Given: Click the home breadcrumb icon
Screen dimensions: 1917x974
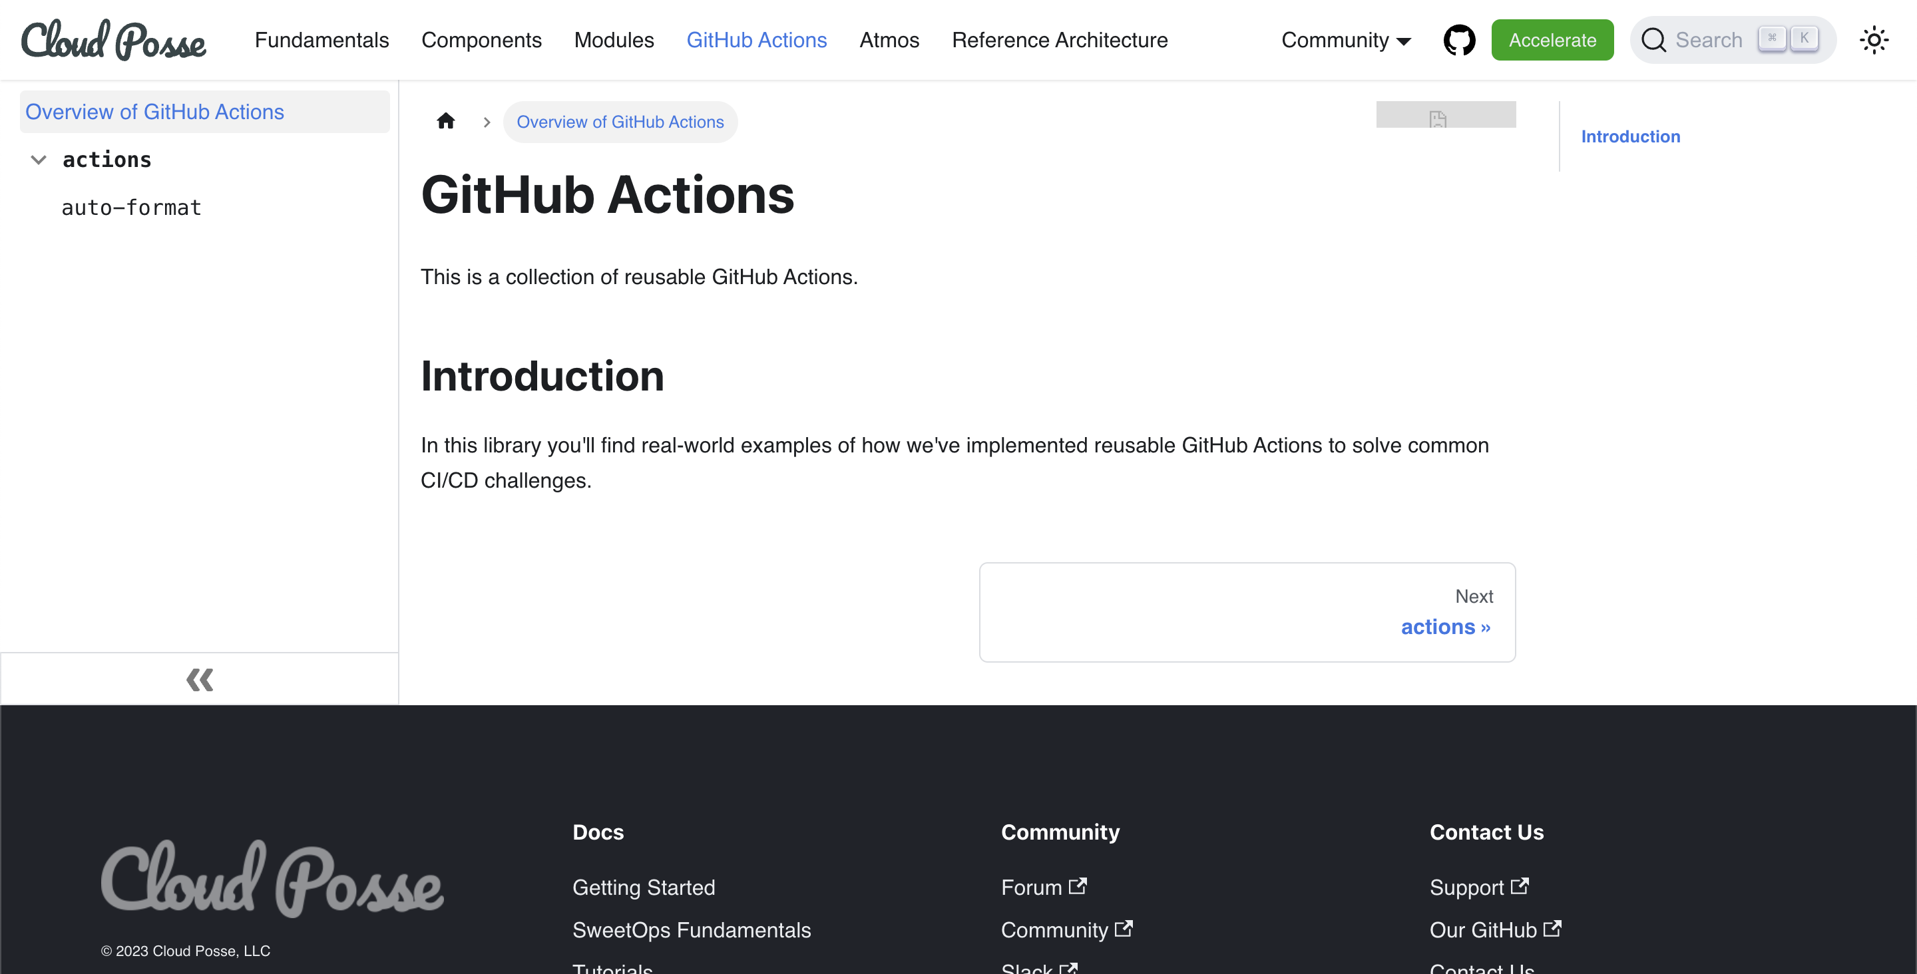Looking at the screenshot, I should pyautogui.click(x=446, y=121).
